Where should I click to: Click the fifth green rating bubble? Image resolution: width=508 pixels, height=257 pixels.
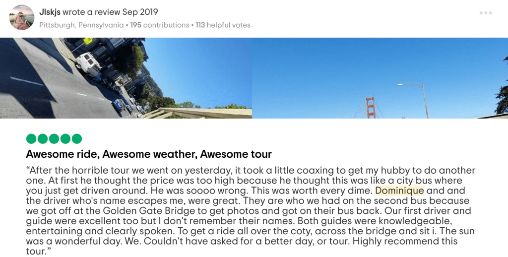tap(77, 139)
